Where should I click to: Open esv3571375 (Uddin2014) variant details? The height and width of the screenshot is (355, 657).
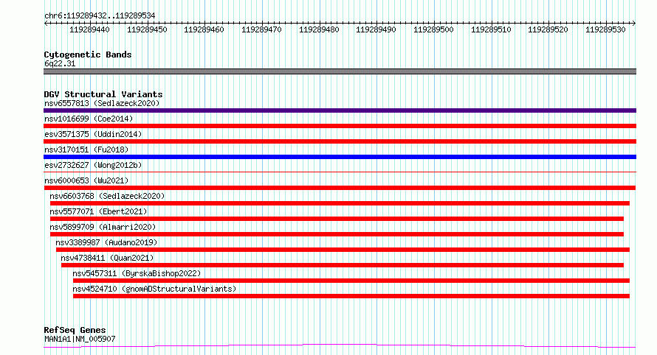click(x=93, y=134)
